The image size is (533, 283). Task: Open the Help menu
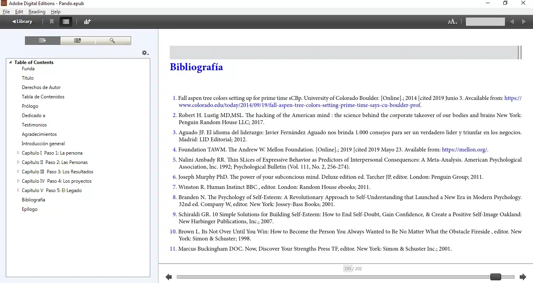(55, 12)
